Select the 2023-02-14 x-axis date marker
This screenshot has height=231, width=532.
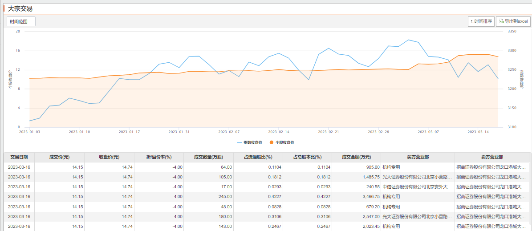click(279, 132)
